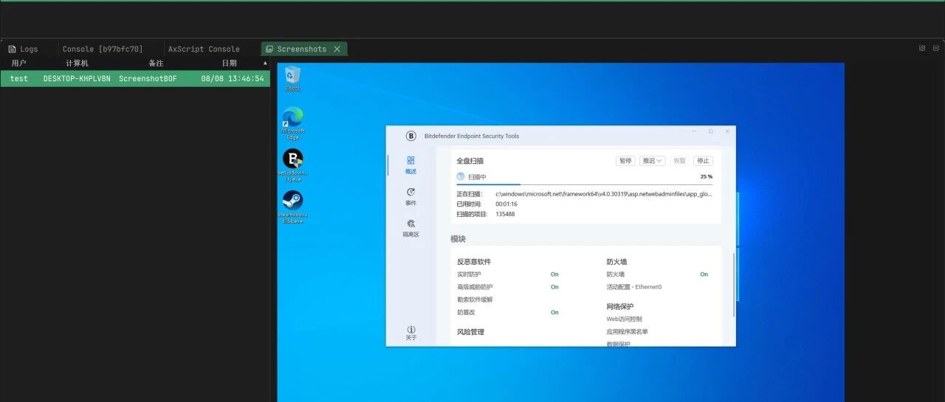Viewport: 945px width, 402px height.
Task: Click the 计算机 column header
Action: click(77, 63)
